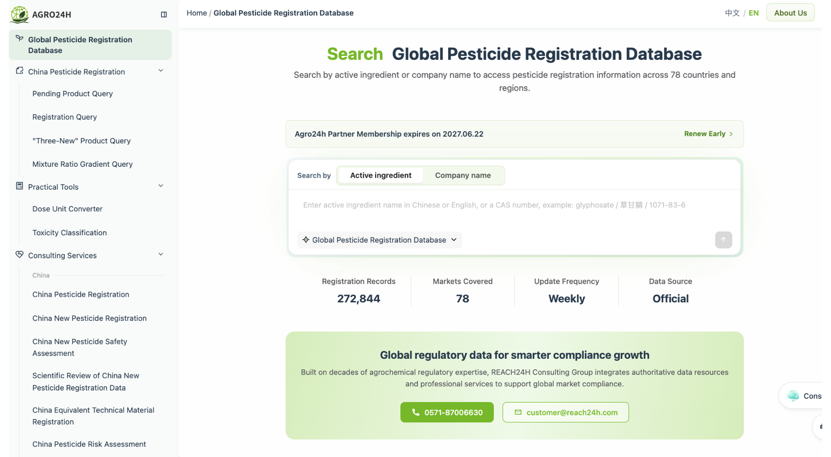Open "Three-New" Product Query
Viewport: 831px width, 457px height.
tap(81, 141)
